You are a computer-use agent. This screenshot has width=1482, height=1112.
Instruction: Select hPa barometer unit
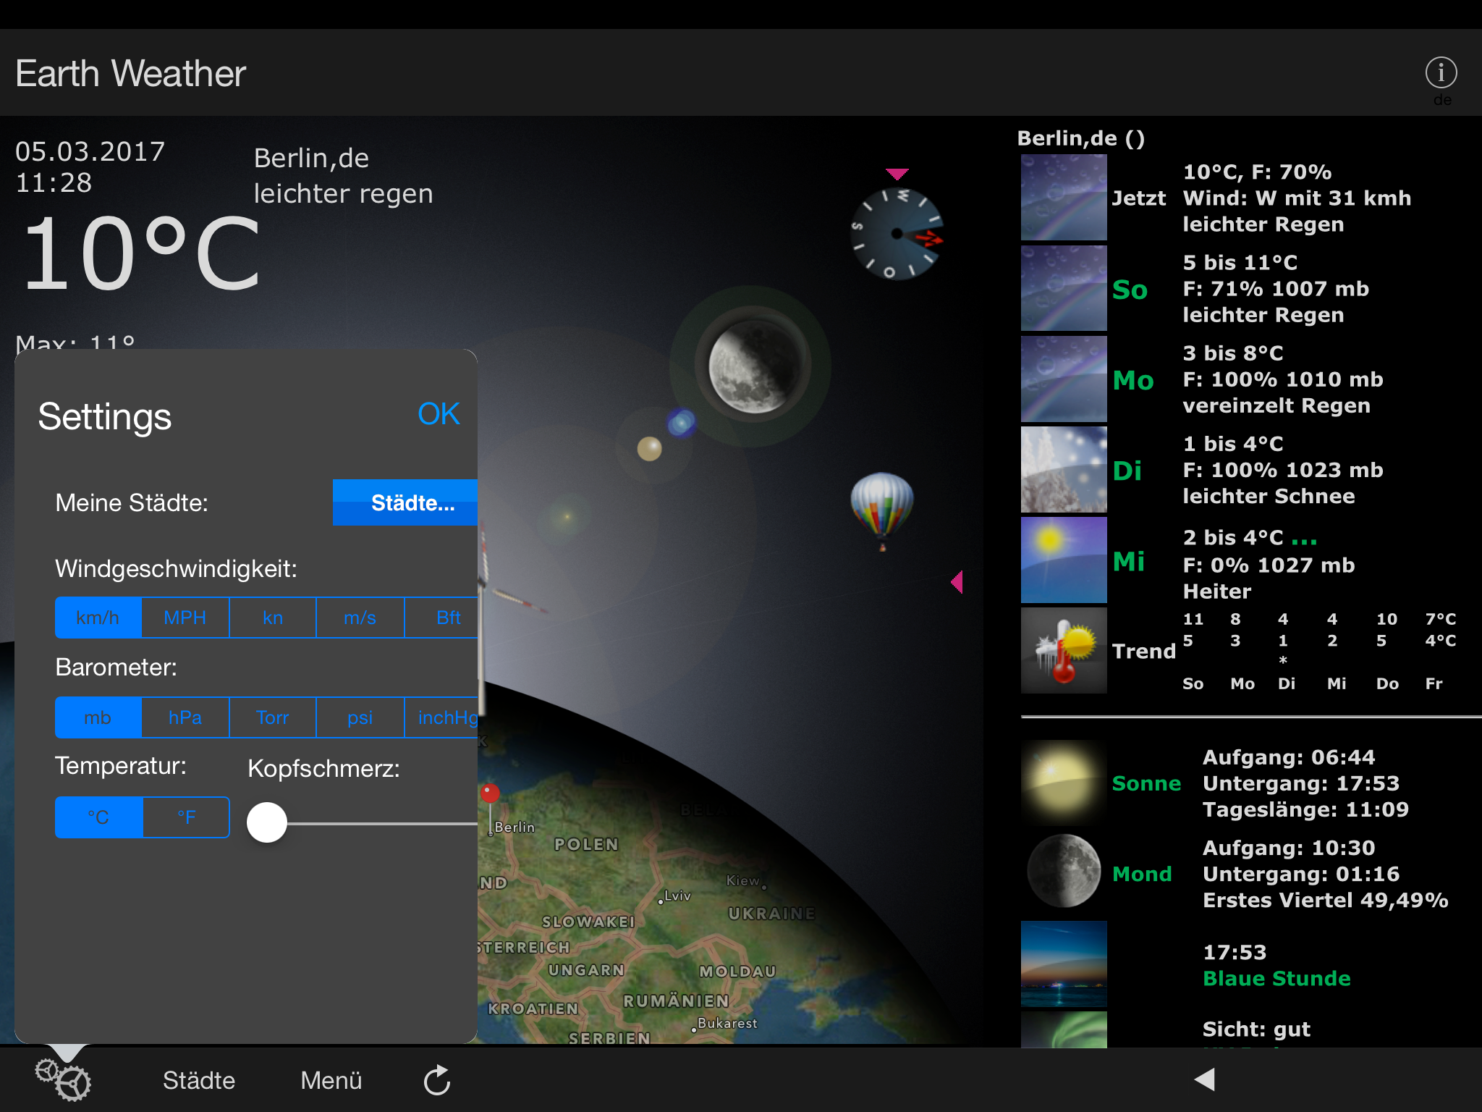pyautogui.click(x=185, y=717)
